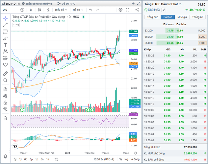Toggle hide all drawings eye icon
Screen dimensions: 208x164
pos(5,108)
